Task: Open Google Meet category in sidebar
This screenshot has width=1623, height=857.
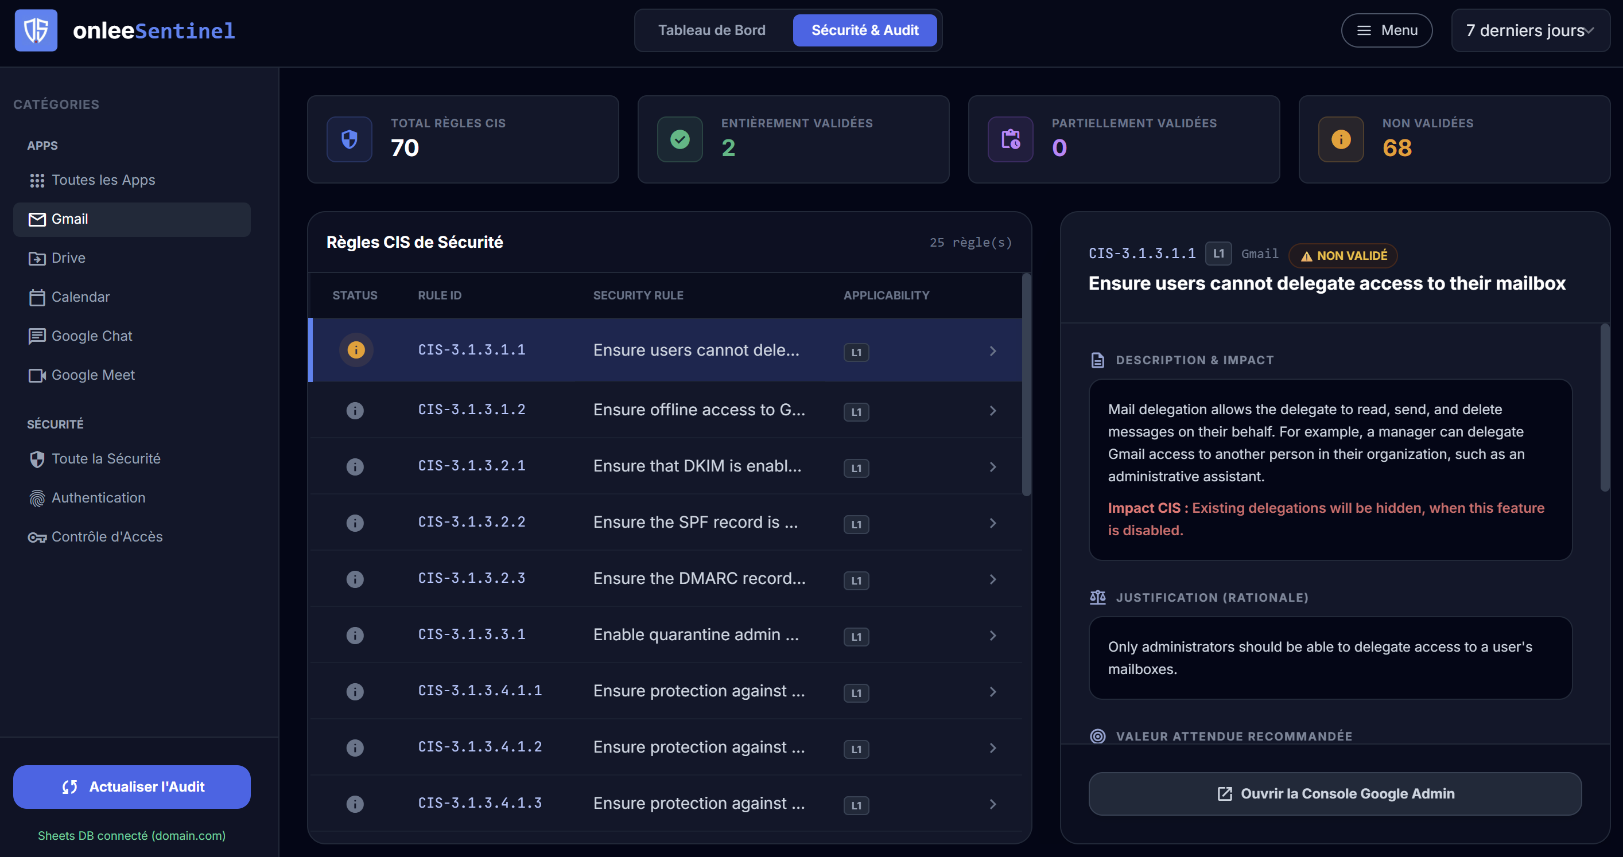Action: 131,375
